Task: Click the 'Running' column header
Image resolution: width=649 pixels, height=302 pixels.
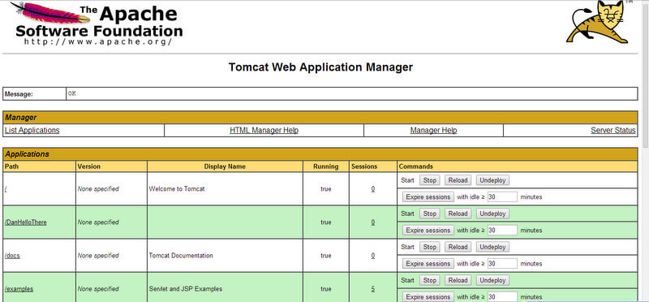Action: [x=326, y=166]
